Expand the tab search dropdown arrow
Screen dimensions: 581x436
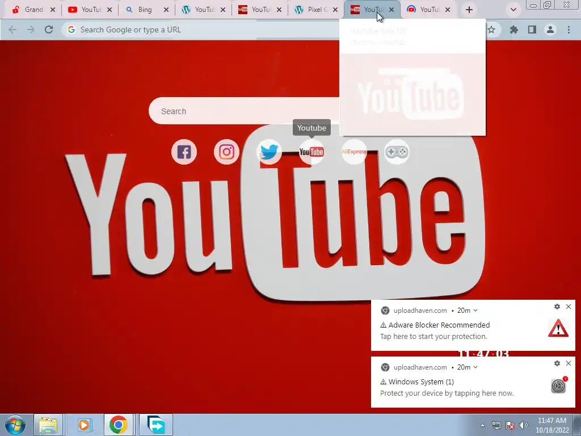tap(513, 10)
